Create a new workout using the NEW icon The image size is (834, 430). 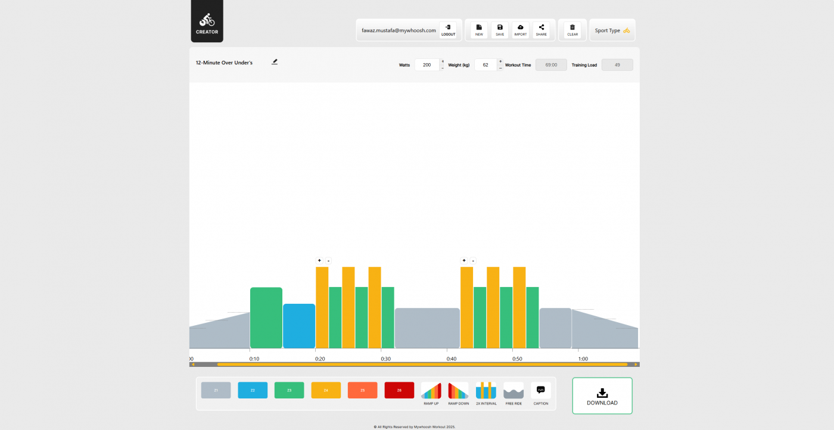click(478, 29)
